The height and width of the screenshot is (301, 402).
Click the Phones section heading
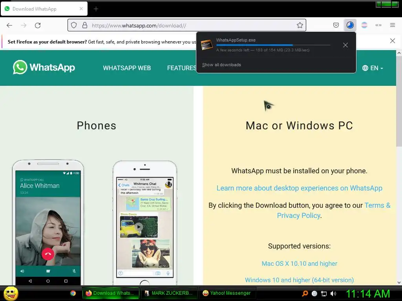(x=97, y=126)
